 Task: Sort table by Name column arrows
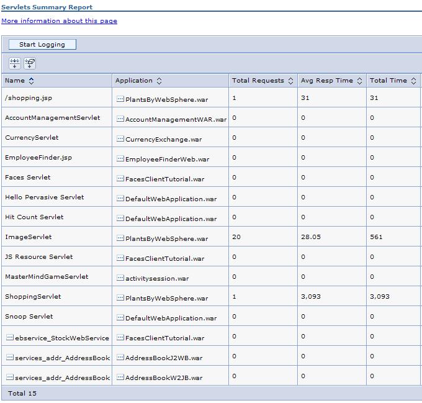tap(31, 81)
